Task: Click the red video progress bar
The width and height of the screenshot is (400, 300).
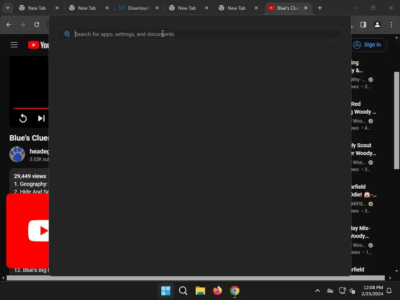Action: pos(31,109)
